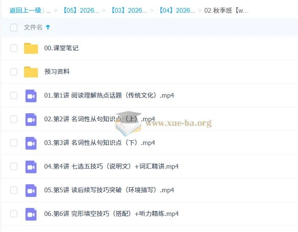Screen dimensions: 298x232
Task: Click the 预习资料 folder icon
Action: (31, 72)
